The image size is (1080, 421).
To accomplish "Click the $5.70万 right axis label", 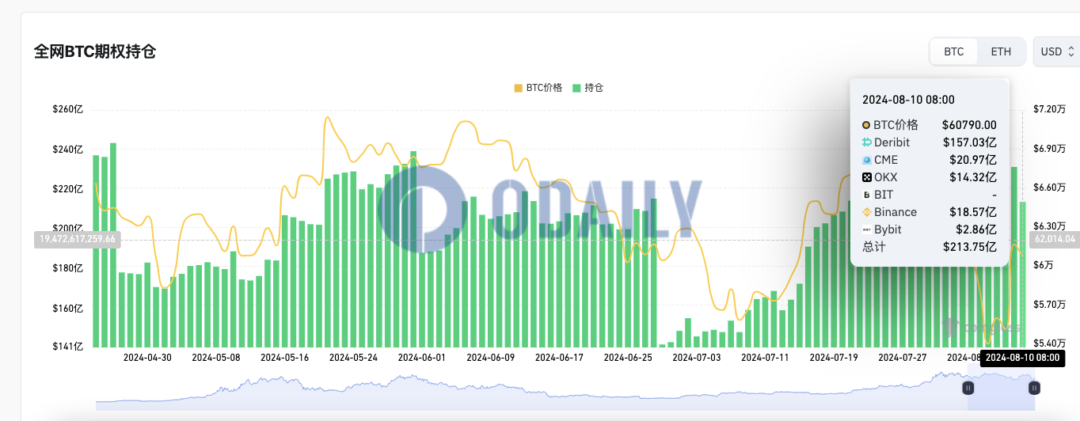I will tap(1048, 305).
